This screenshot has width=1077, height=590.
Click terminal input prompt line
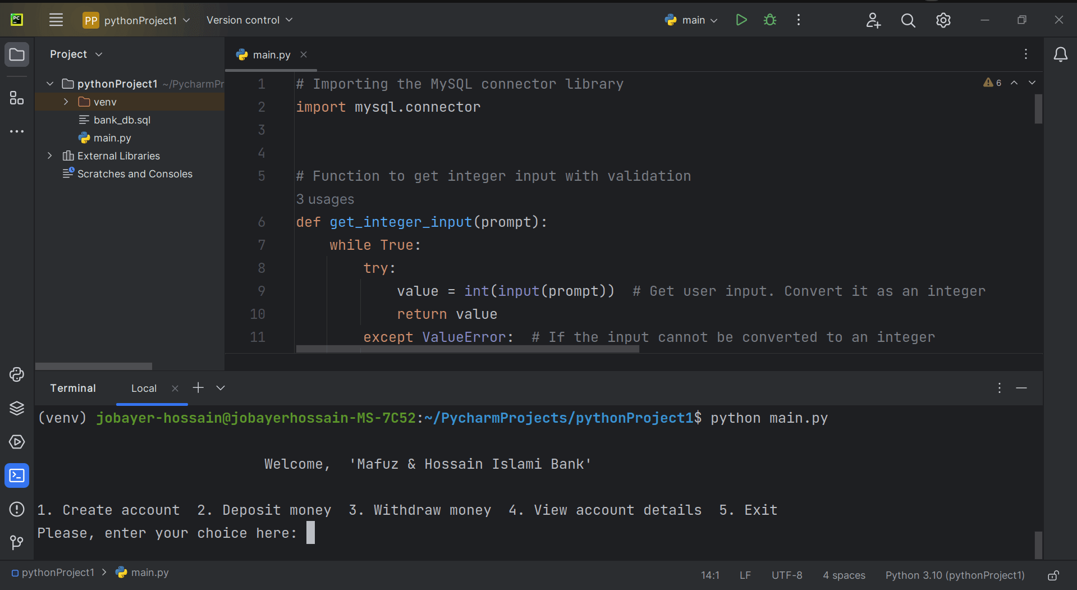(x=176, y=533)
